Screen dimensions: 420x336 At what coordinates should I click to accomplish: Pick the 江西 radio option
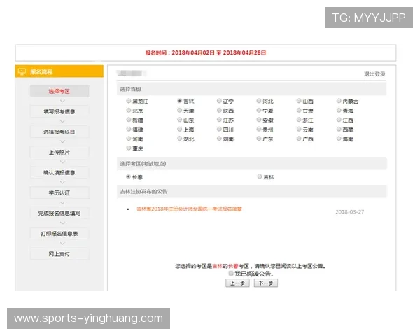(x=339, y=120)
